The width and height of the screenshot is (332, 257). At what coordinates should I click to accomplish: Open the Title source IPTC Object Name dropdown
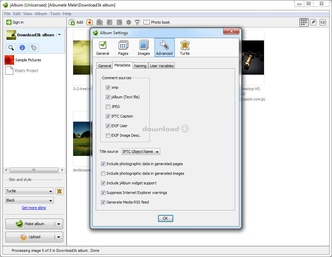pyautogui.click(x=141, y=151)
